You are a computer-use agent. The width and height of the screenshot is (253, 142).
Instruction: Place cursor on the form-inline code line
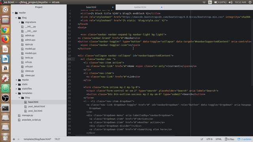111,87
